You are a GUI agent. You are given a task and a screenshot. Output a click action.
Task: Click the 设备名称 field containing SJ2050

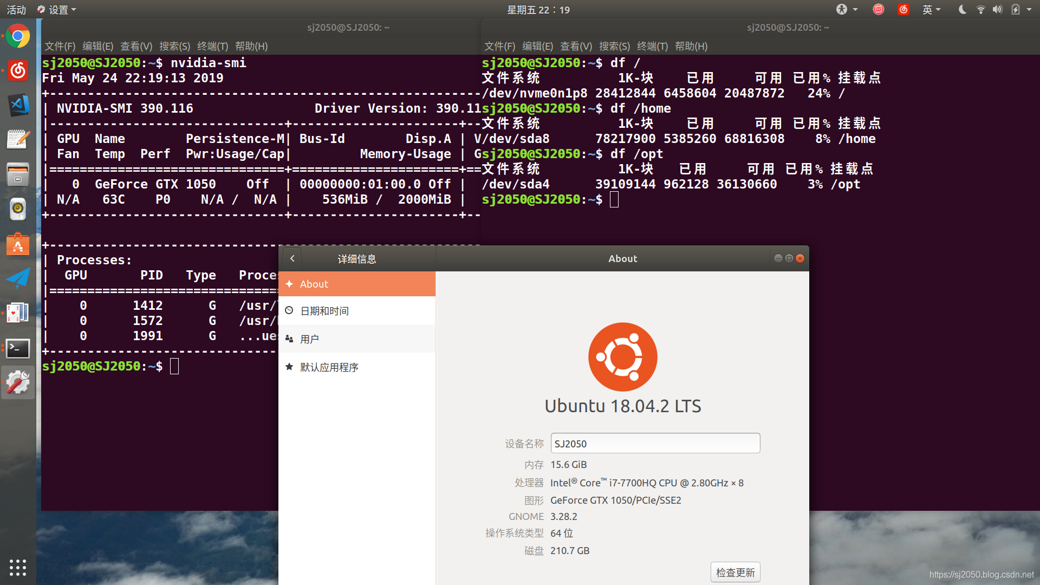click(x=655, y=443)
